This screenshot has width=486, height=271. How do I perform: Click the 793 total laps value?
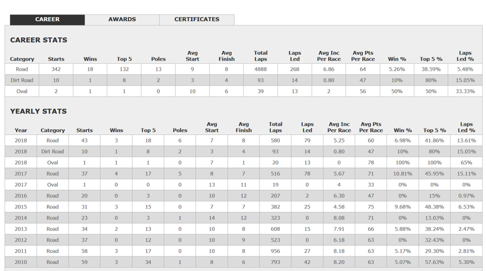click(275, 262)
